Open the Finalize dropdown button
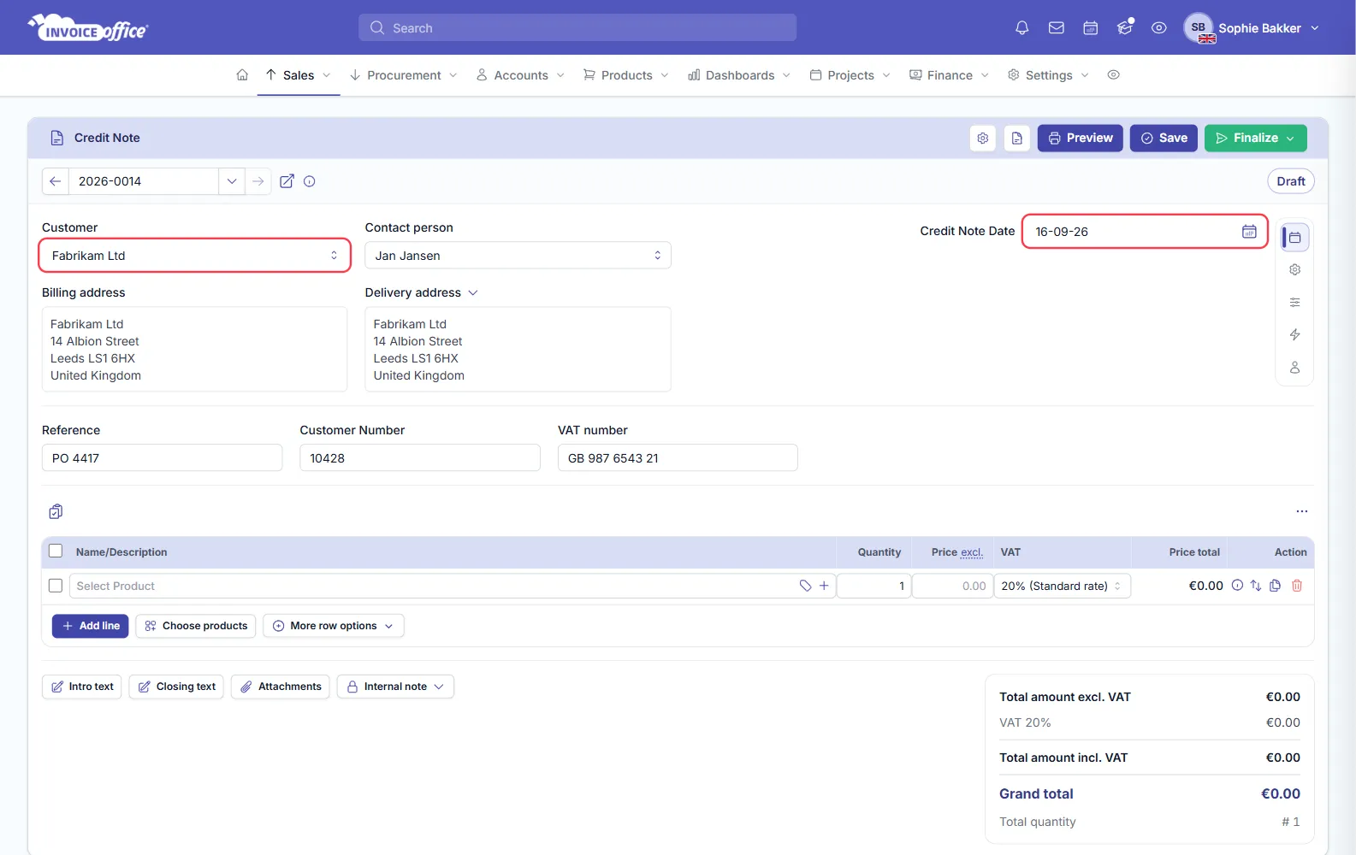 point(1255,138)
